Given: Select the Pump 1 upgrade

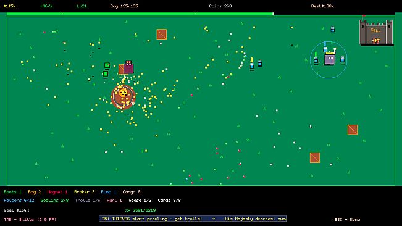Looking at the screenshot, I should point(109,192).
